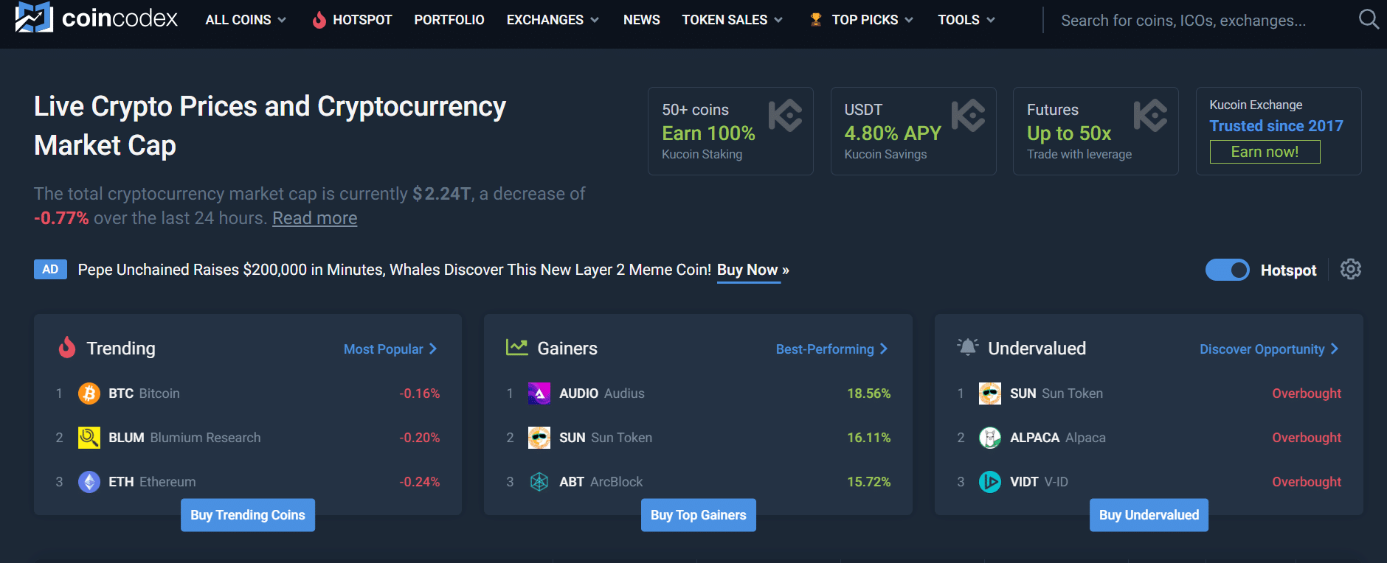Click KuCoin logo on Staking card
Image resolution: width=1387 pixels, height=563 pixels.
click(x=785, y=116)
